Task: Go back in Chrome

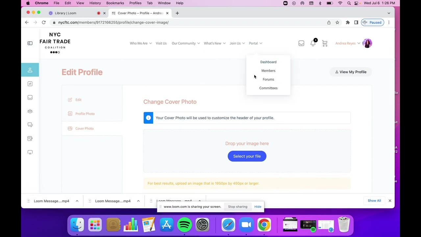Action: [27, 22]
